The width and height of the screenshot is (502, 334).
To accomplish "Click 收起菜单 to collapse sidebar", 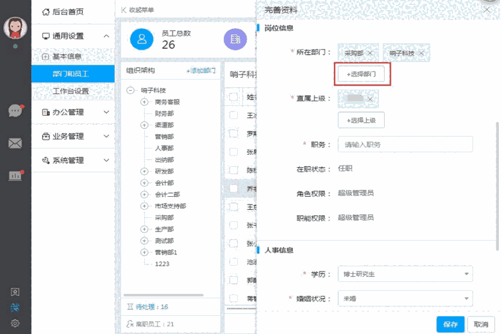I will pos(137,10).
